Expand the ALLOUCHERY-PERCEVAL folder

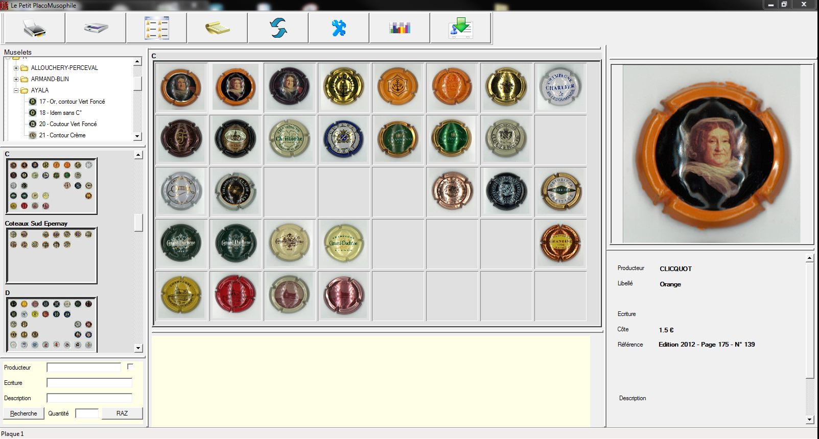coord(16,68)
